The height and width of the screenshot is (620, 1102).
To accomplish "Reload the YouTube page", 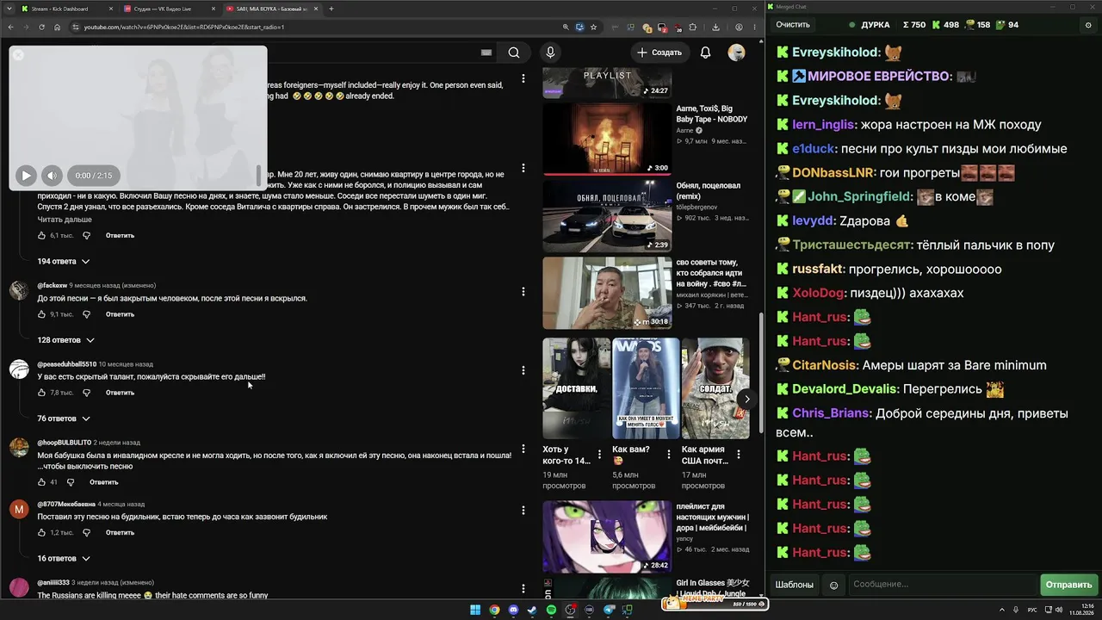I will pyautogui.click(x=40, y=27).
